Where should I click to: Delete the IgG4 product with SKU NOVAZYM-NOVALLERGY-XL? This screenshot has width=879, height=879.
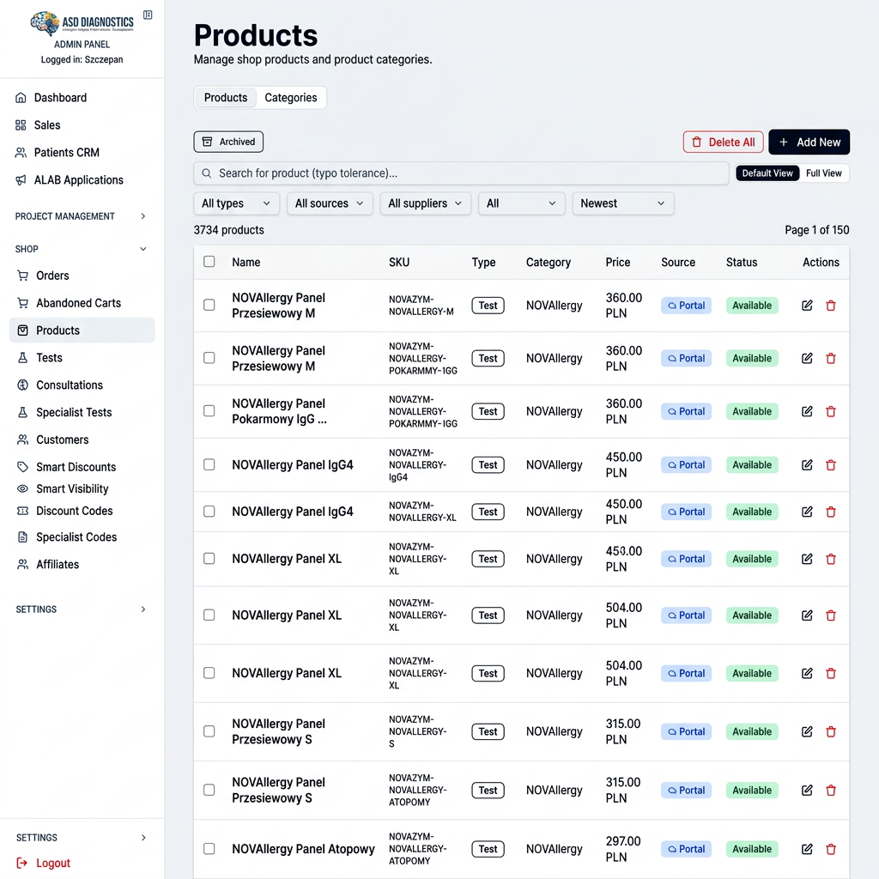coord(831,512)
